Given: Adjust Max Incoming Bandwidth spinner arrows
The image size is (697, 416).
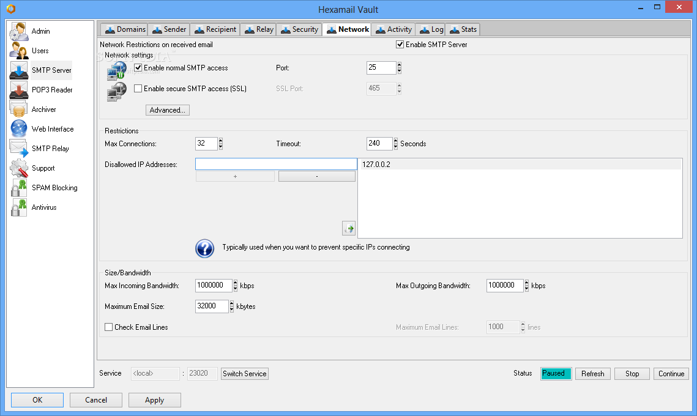Looking at the screenshot, I should pyautogui.click(x=235, y=285).
